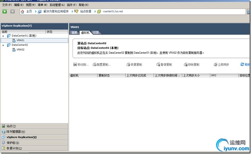Image resolution: width=251 pixels, height=154 pixels.
Task: Open the 清单 menu
Action: (42, 5)
